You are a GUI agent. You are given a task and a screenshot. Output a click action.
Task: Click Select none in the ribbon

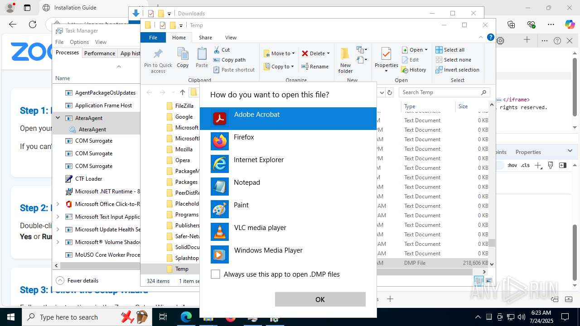[453, 60]
